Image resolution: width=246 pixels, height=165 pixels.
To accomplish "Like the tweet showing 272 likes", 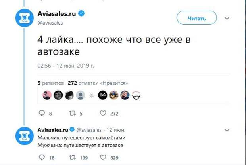I will (103, 114).
